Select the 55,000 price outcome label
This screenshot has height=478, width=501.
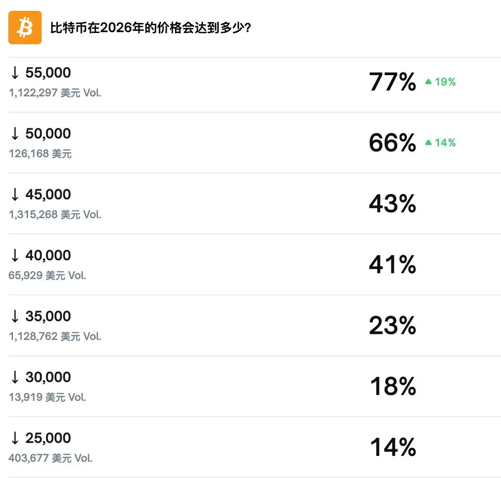(x=48, y=73)
